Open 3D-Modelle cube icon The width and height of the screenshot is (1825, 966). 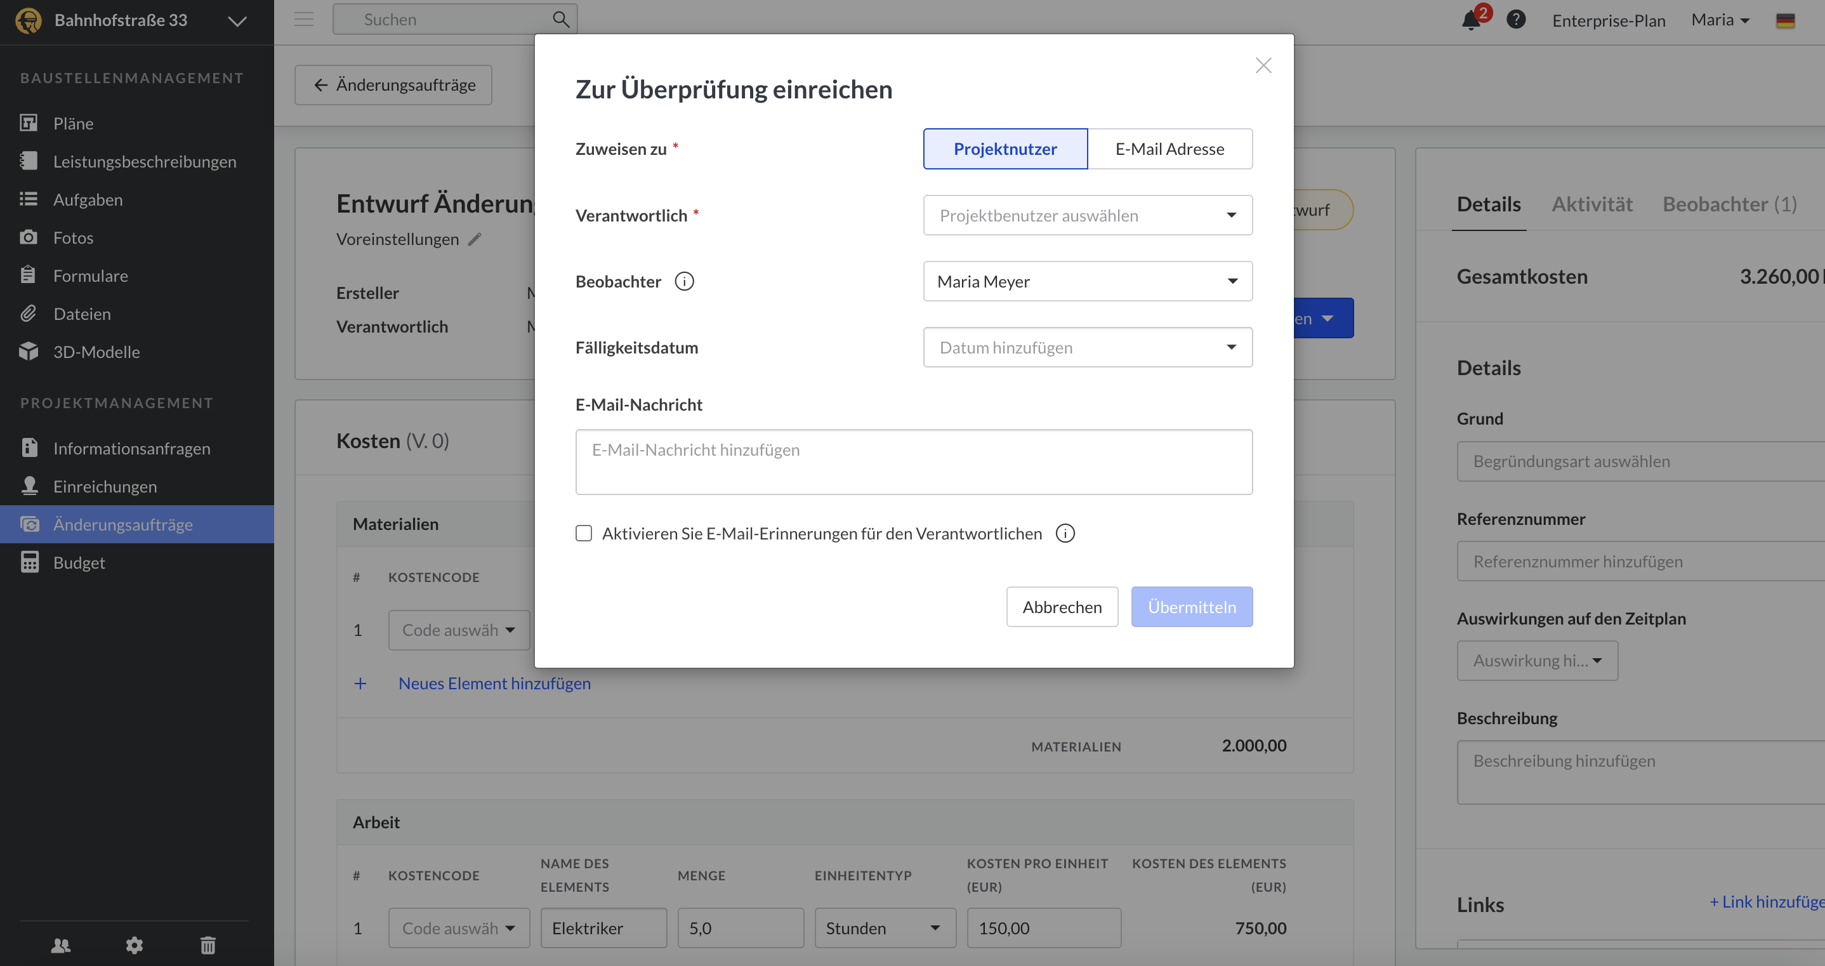tap(29, 352)
